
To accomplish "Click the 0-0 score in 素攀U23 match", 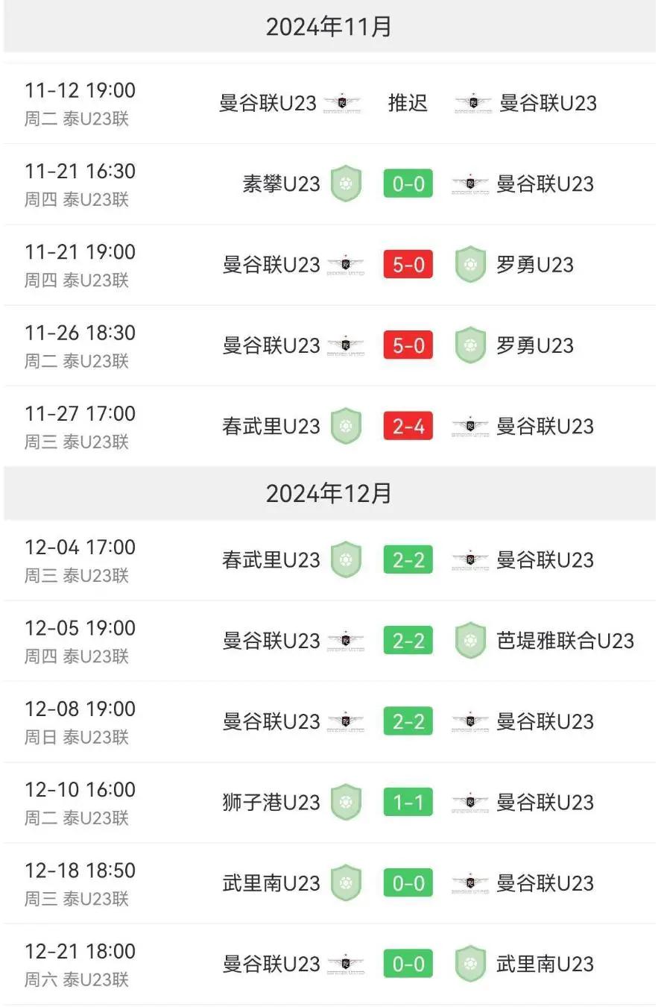I will 408,183.
